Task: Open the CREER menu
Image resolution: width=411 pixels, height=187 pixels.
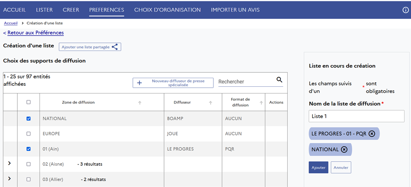Action: point(71,10)
